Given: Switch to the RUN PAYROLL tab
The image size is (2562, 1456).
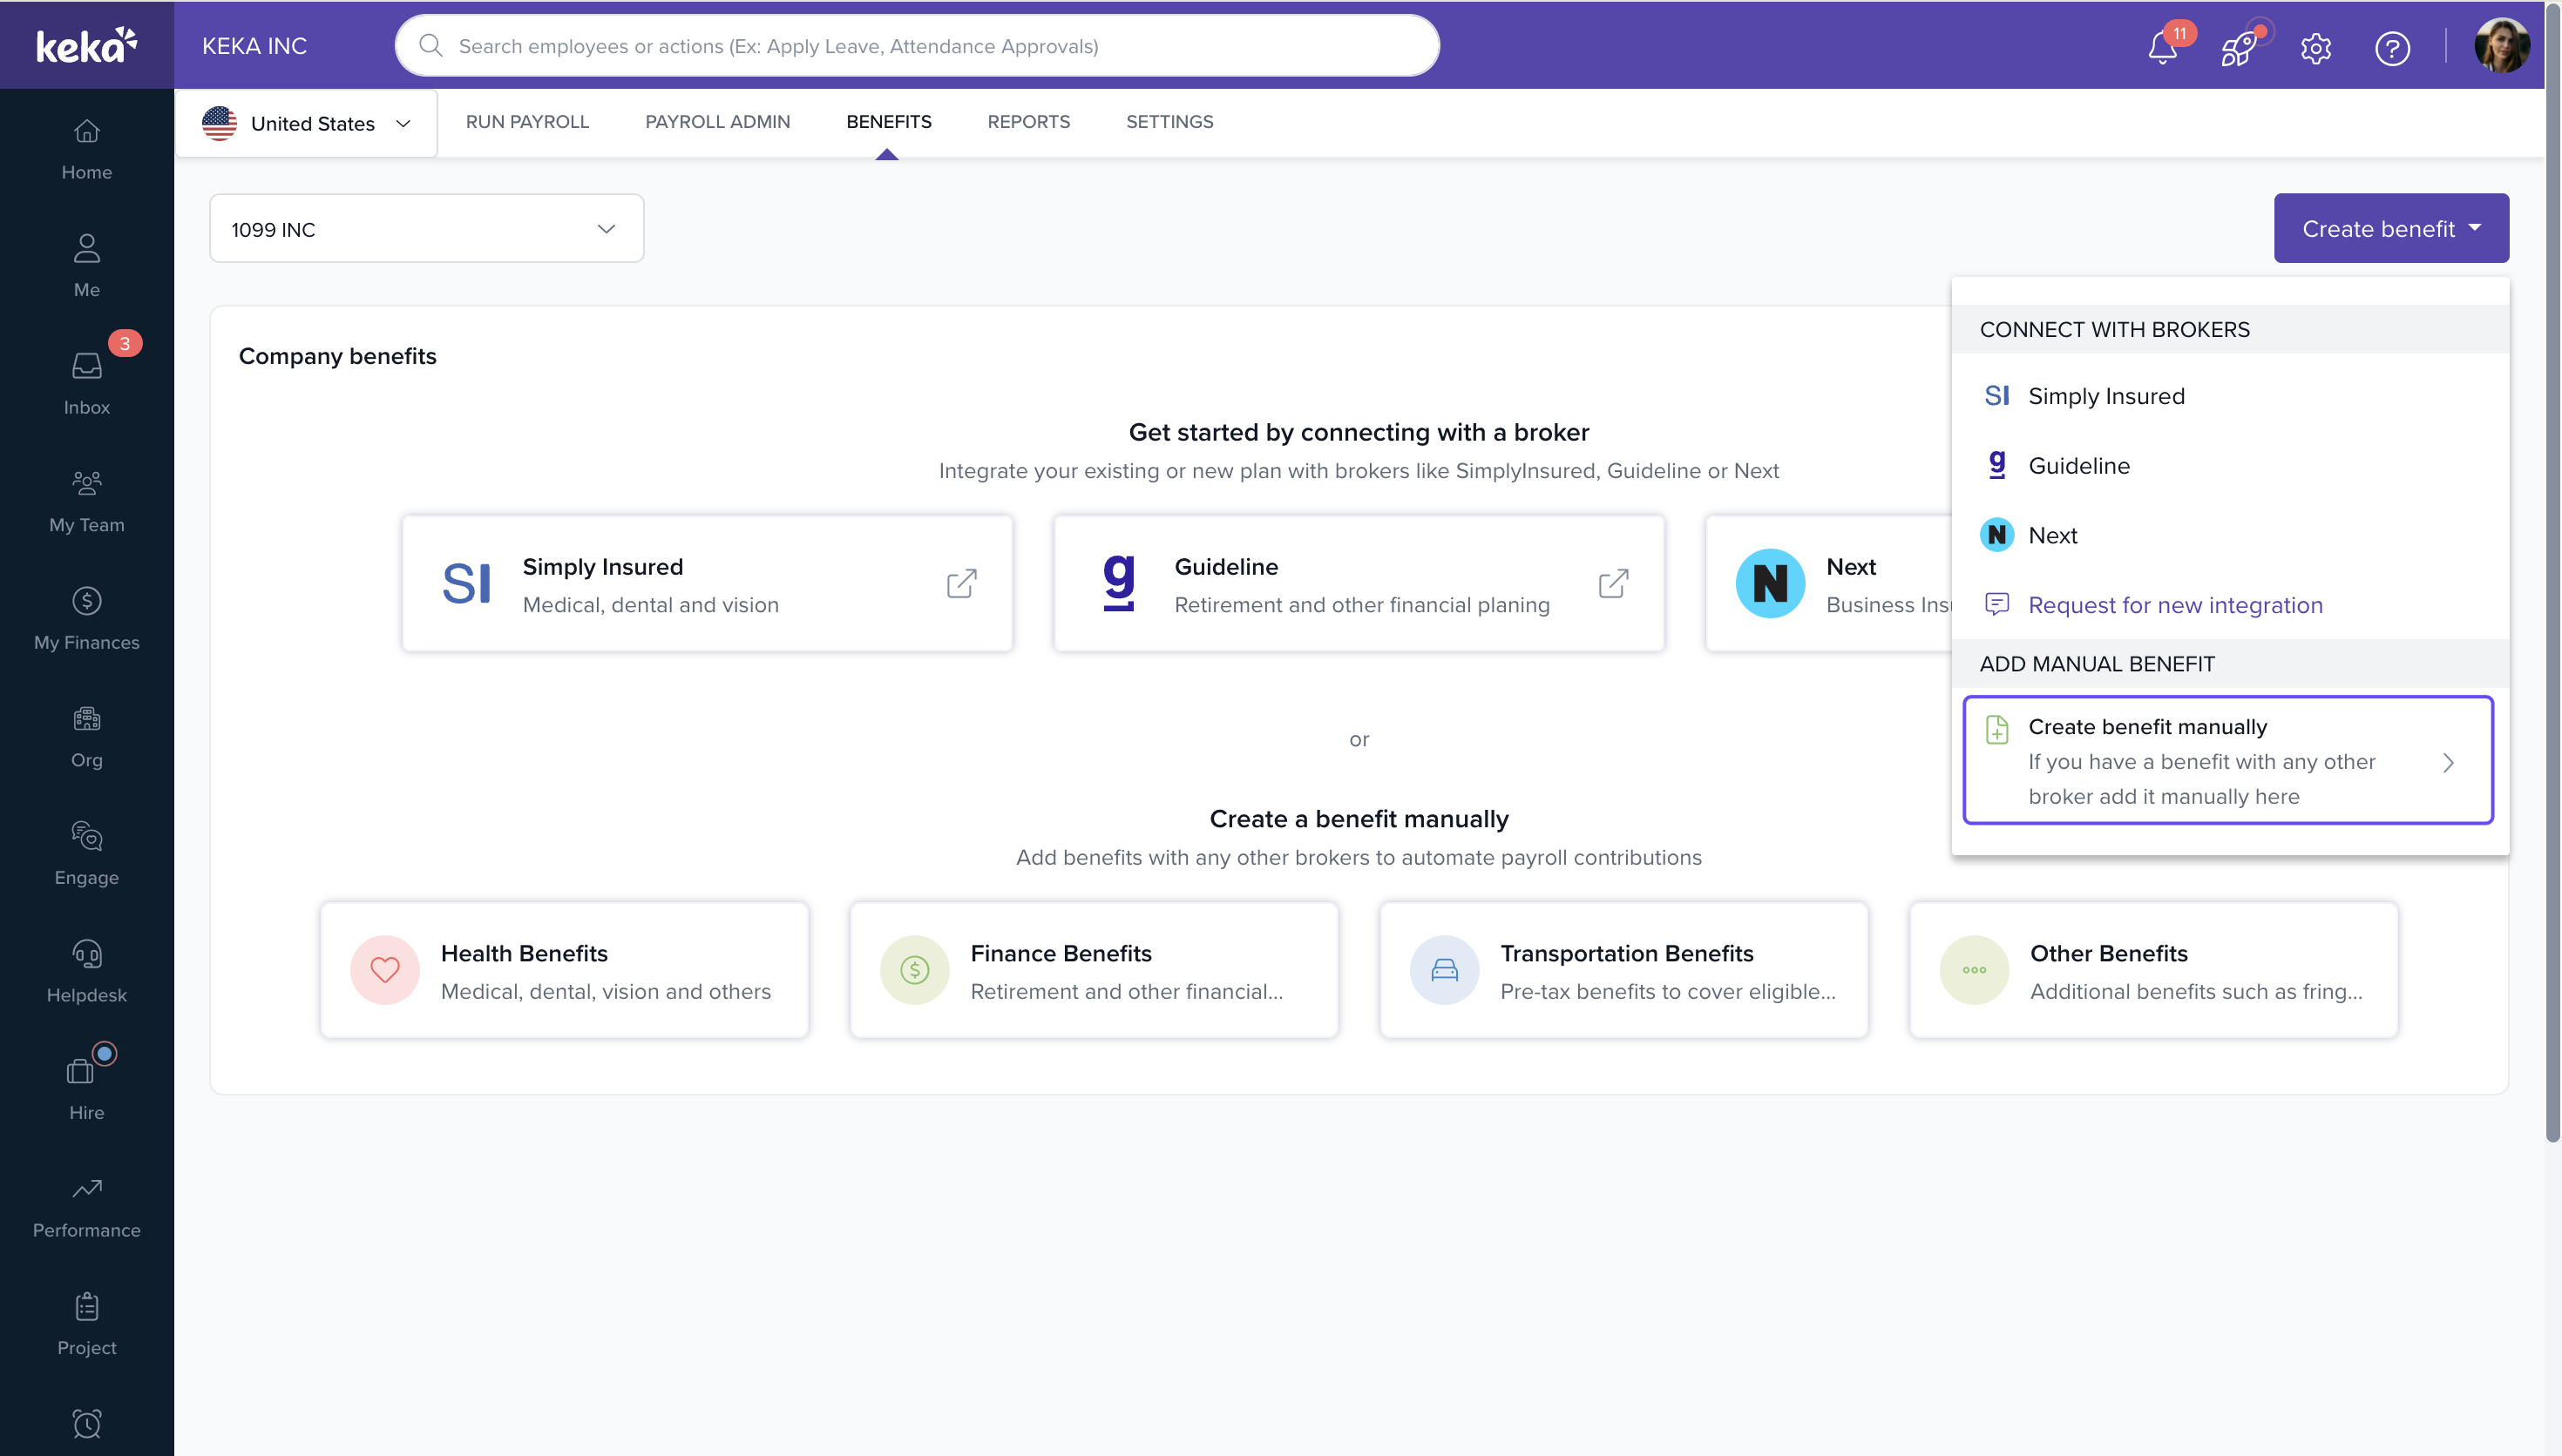Looking at the screenshot, I should point(527,122).
